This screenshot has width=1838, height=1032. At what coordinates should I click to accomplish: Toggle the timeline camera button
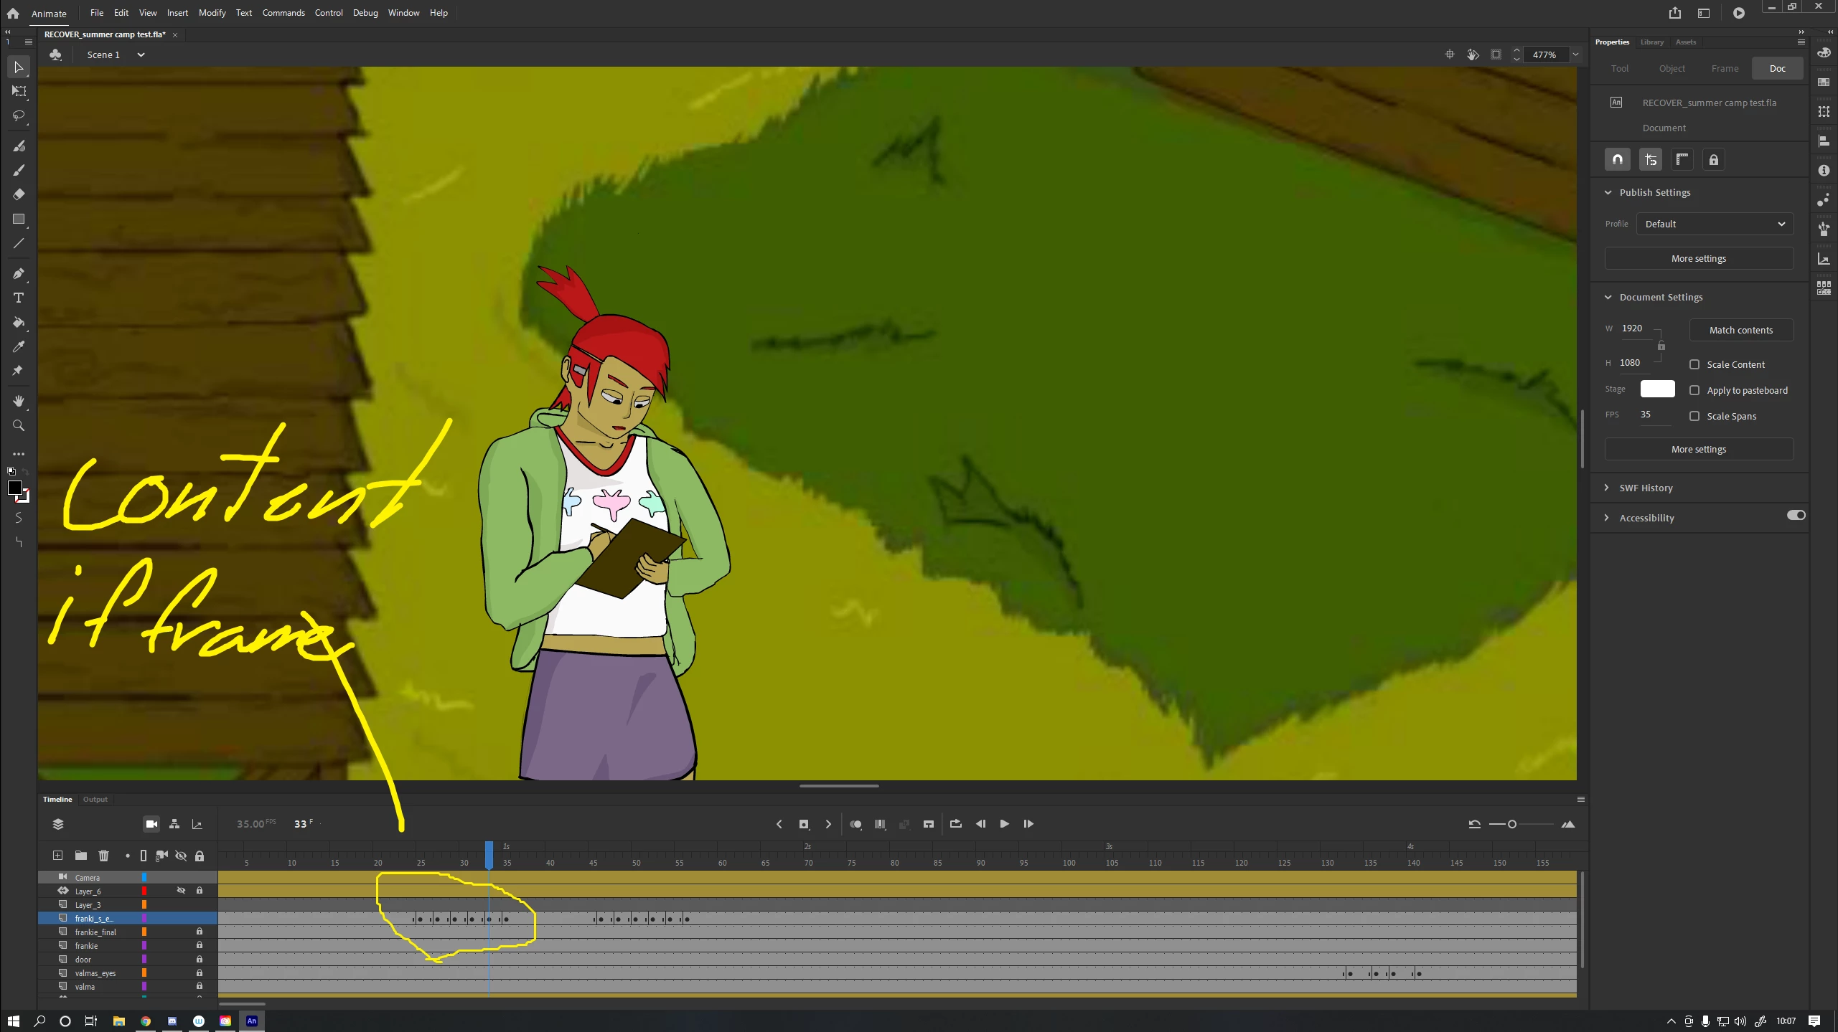click(x=151, y=824)
